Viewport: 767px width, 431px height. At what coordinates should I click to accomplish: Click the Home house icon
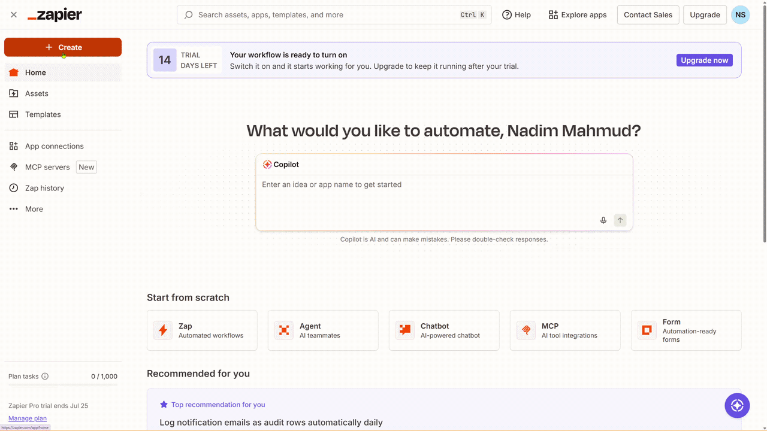tap(14, 72)
